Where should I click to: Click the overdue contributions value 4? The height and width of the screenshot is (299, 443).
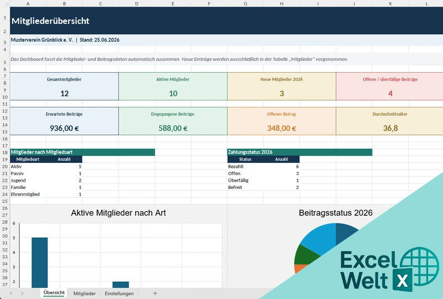390,94
